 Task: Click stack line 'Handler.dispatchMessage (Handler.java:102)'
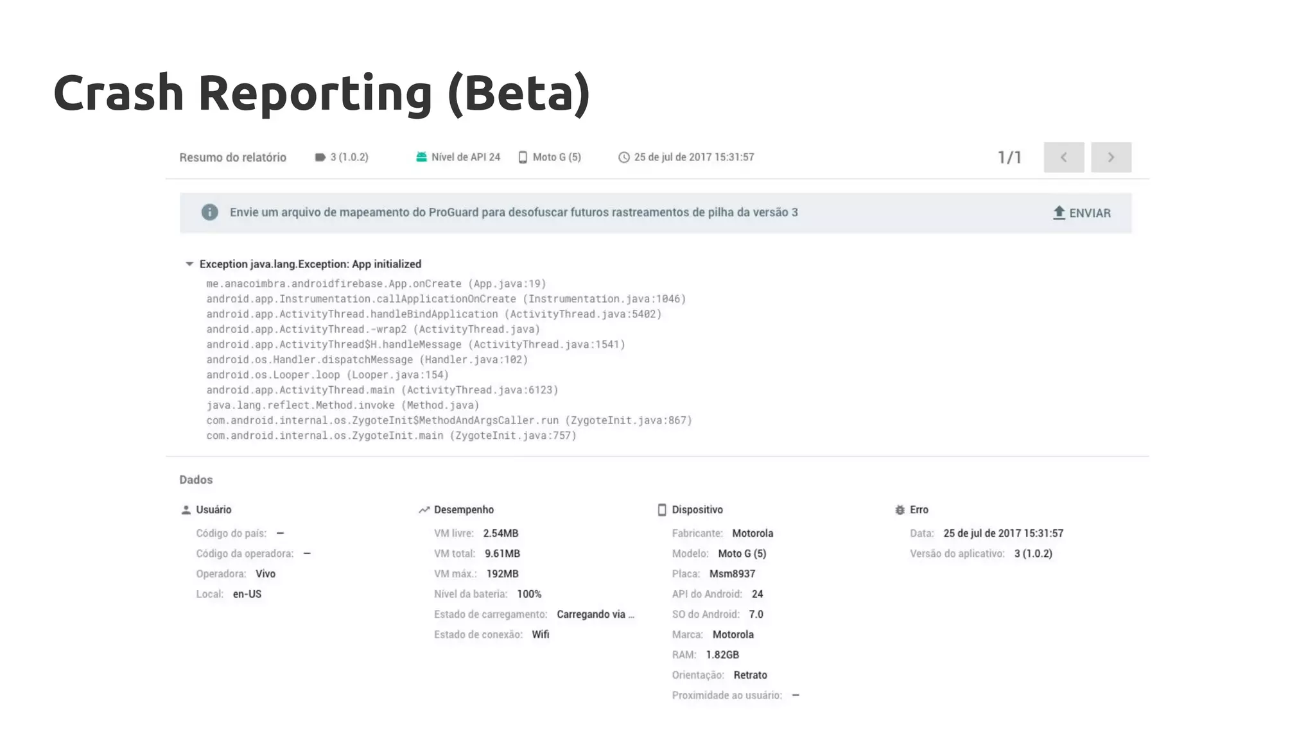point(367,360)
